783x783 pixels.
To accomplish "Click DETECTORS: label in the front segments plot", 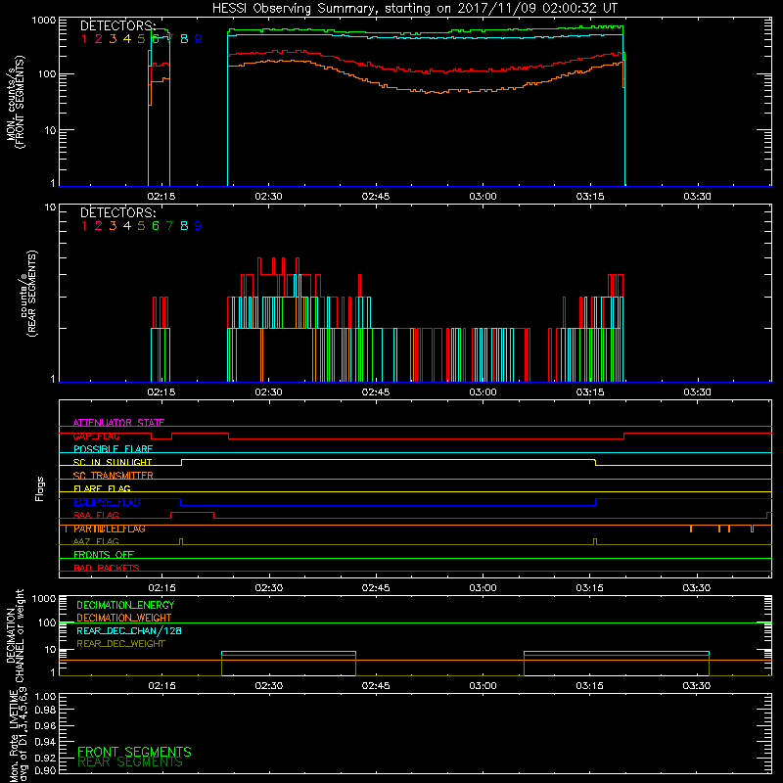I will point(118,25).
